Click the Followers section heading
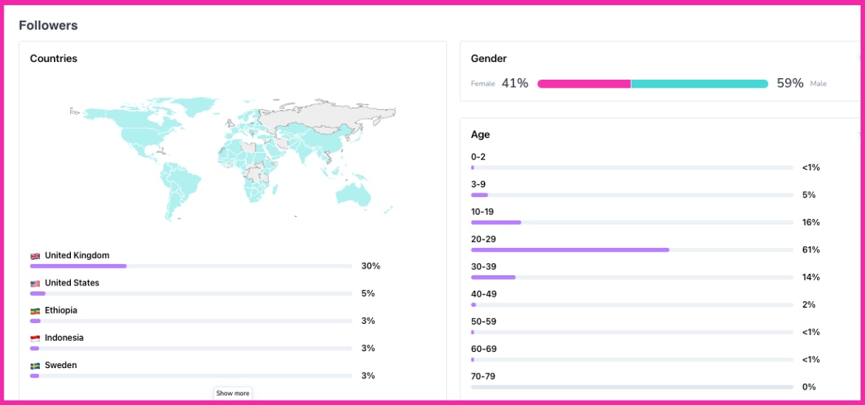 [48, 26]
